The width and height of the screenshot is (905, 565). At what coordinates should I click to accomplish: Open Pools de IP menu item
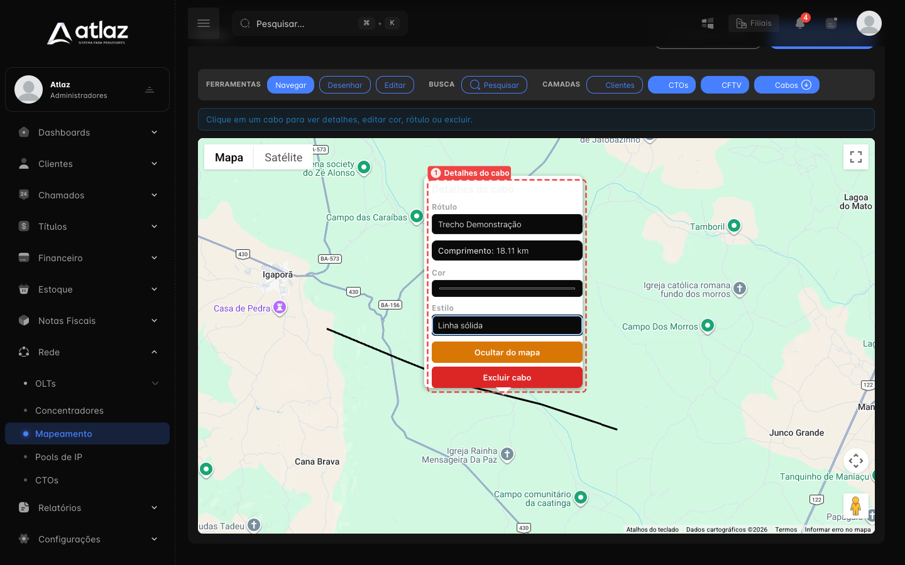(58, 457)
